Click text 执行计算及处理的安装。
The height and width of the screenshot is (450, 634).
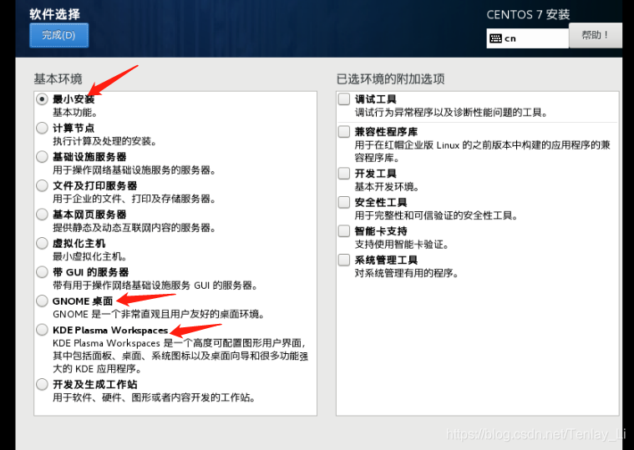click(x=104, y=141)
